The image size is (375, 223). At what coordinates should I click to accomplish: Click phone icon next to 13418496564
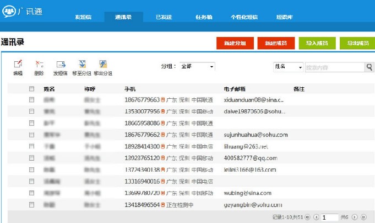tap(162, 205)
